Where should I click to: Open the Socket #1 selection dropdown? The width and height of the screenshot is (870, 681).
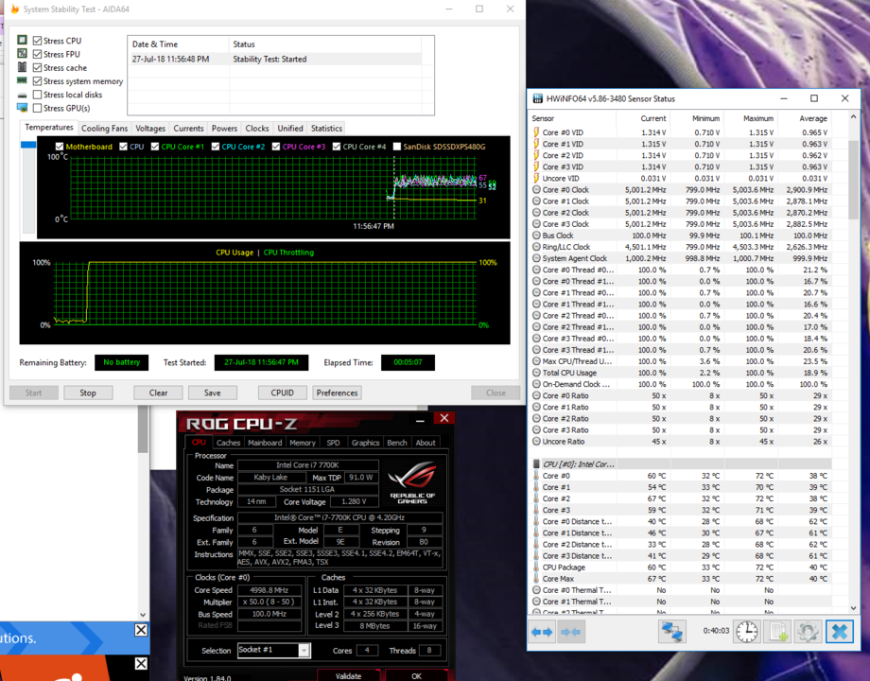click(304, 651)
